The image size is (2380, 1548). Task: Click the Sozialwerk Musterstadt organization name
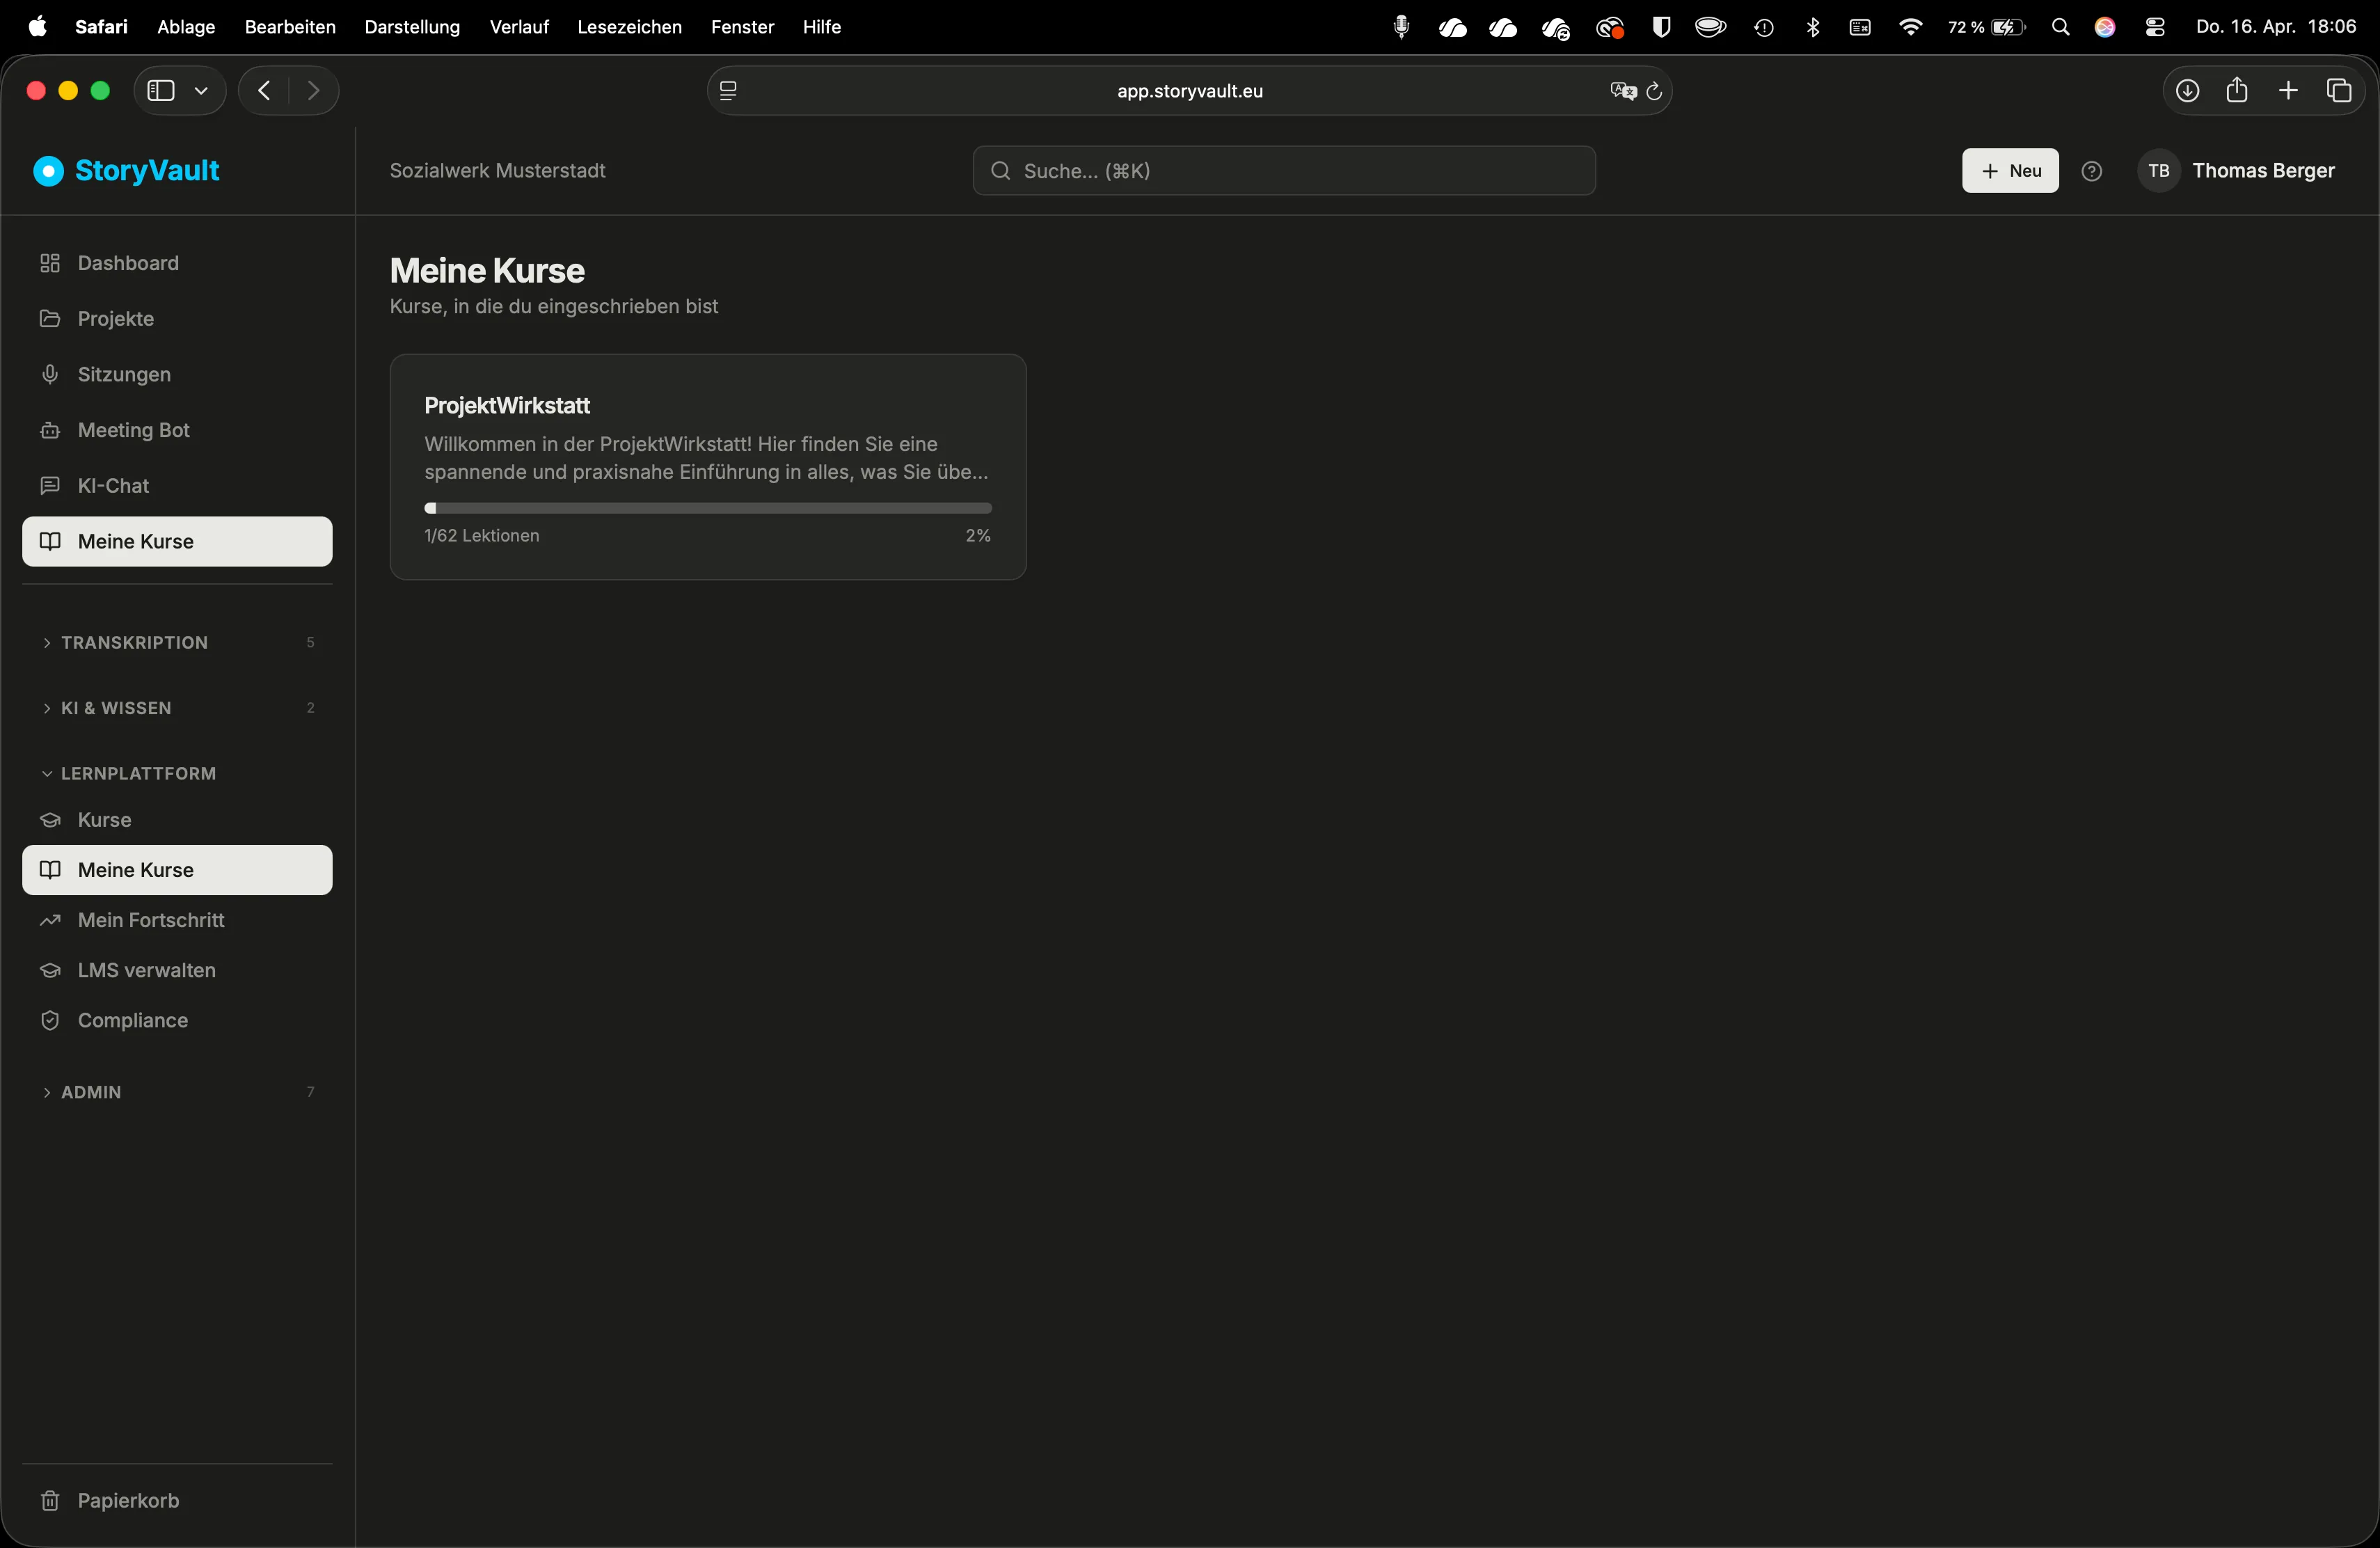point(498,171)
